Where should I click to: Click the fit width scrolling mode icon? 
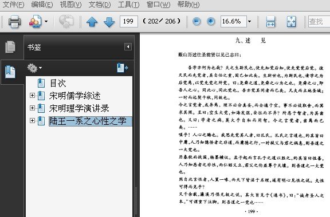point(270,21)
